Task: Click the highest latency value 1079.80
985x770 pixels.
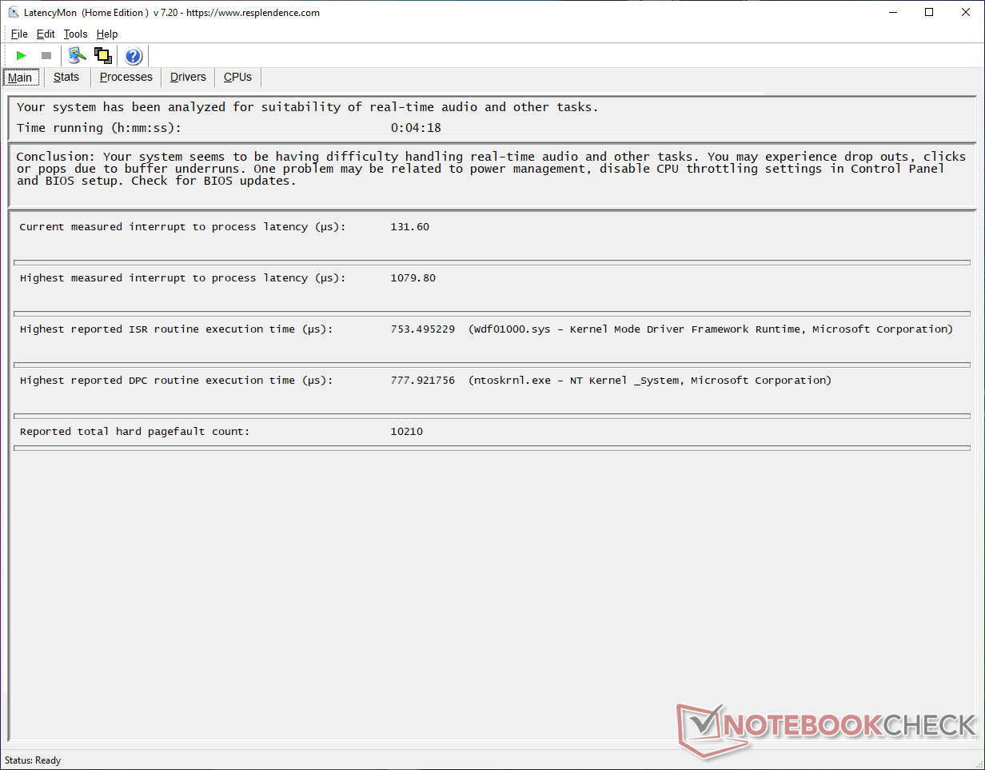Action: tap(413, 278)
